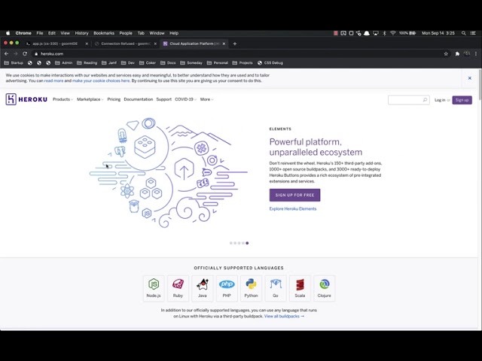Screen dimensions: 482x361
Task: Select the PHP language icon
Action: click(227, 284)
